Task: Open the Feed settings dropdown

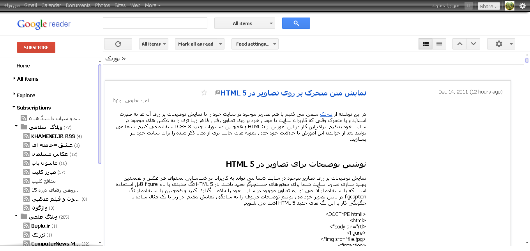Action: pyautogui.click(x=255, y=44)
